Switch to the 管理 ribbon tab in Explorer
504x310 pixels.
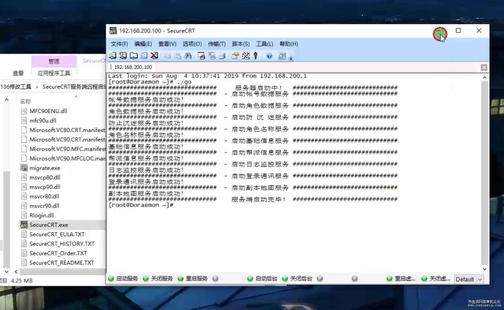pyautogui.click(x=54, y=61)
